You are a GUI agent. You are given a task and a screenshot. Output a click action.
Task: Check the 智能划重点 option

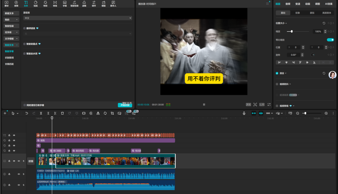pos(25,44)
